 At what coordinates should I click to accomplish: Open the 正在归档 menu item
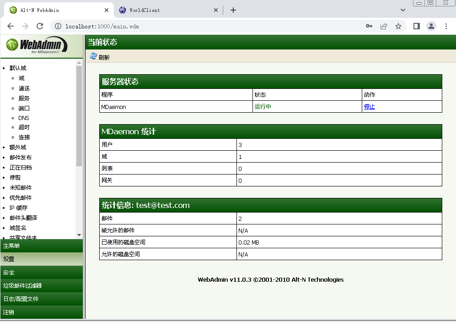click(21, 167)
